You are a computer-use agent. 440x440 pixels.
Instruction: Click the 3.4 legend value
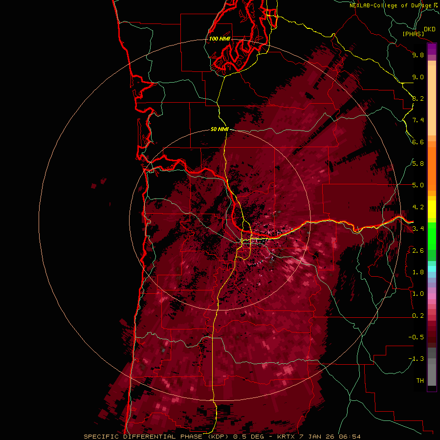tap(418, 228)
